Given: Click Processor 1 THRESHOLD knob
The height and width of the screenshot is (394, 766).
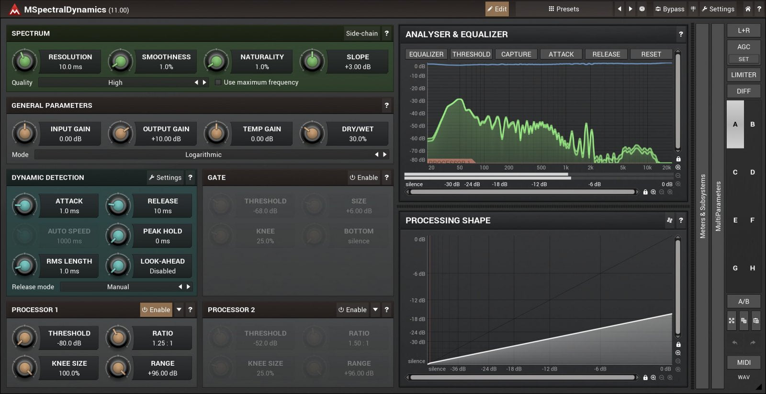Looking at the screenshot, I should [25, 337].
